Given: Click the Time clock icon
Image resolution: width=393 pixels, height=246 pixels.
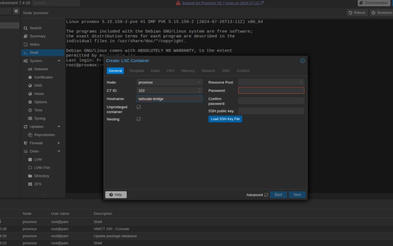Looking at the screenshot, I should click(30, 110).
